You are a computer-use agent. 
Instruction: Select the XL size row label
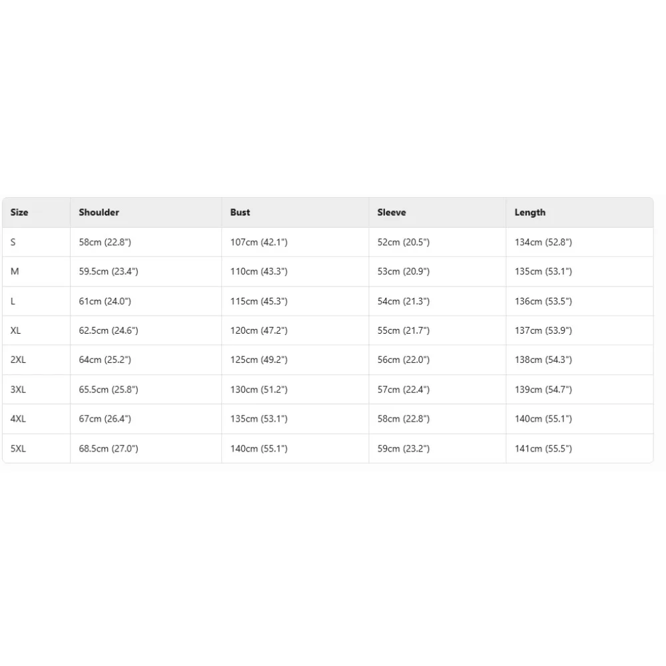[16, 330]
